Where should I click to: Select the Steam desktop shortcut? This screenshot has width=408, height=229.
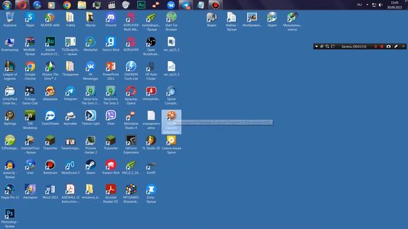tap(91, 167)
